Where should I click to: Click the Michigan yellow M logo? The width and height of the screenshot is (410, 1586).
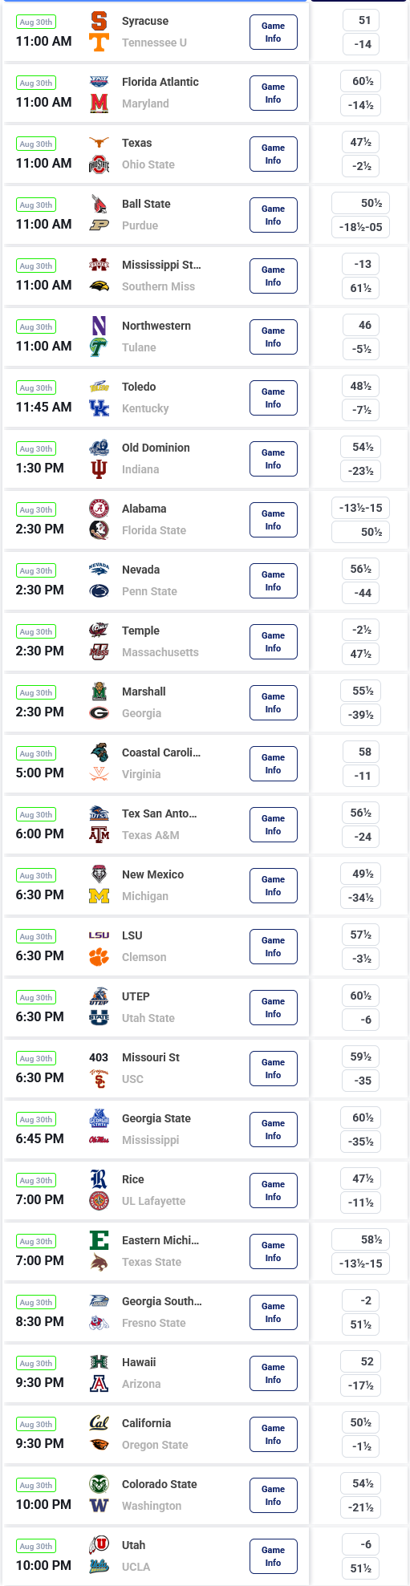point(99,896)
